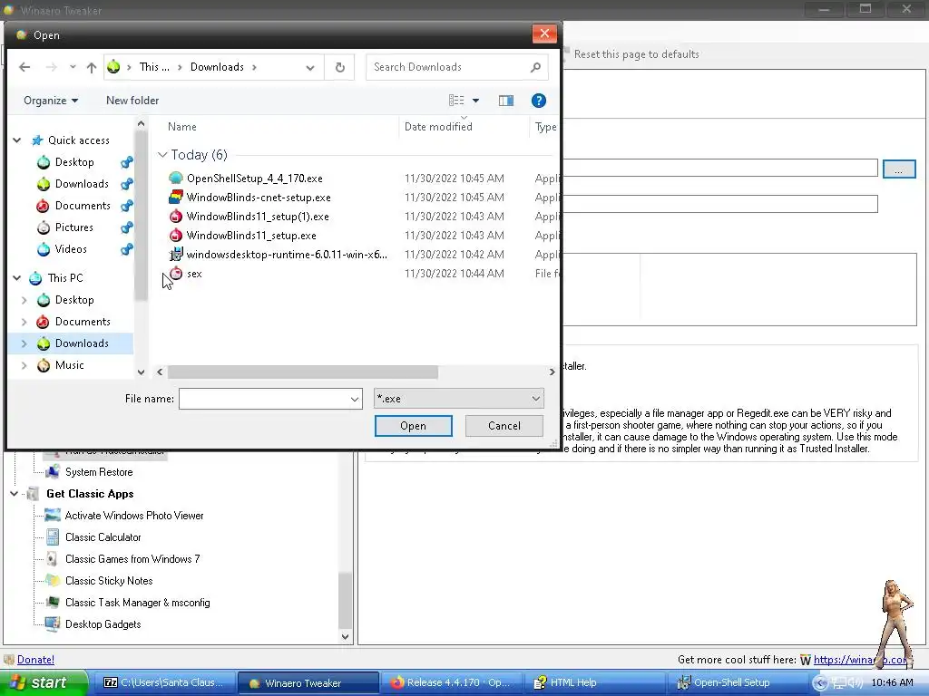This screenshot has height=696, width=929.
Task: Open the Organize dropdown menu
Action: [51, 101]
